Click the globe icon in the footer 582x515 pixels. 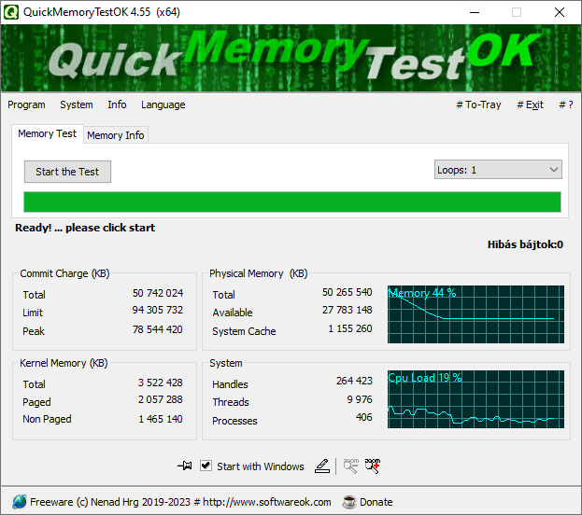19,502
